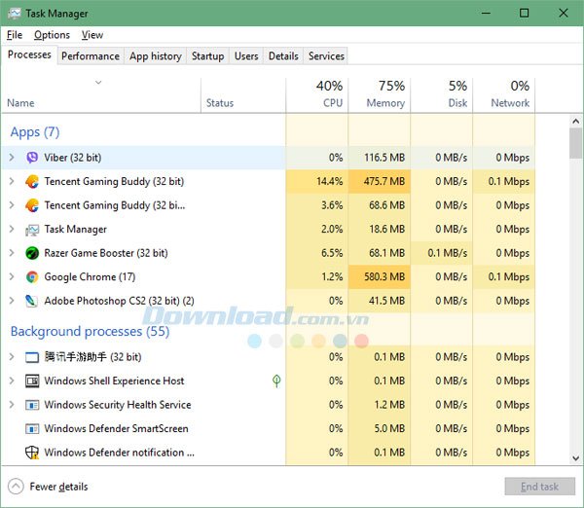
Task: Click the Google Chrome icon
Action: (x=32, y=277)
